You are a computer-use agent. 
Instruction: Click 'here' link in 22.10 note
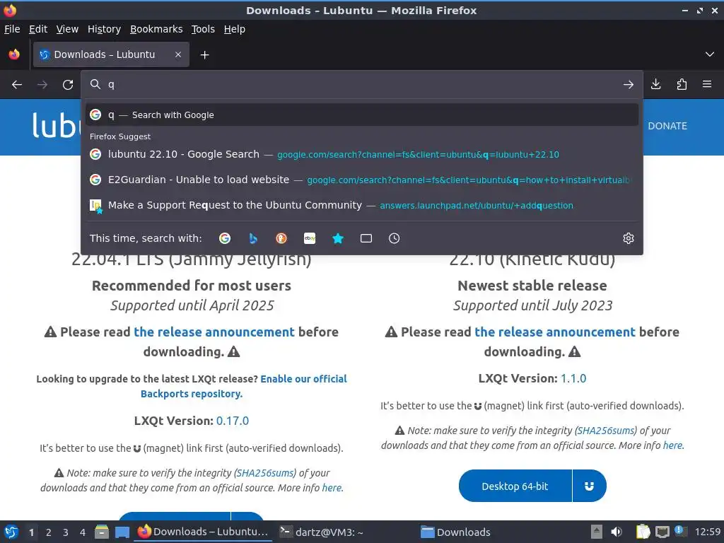coord(673,445)
